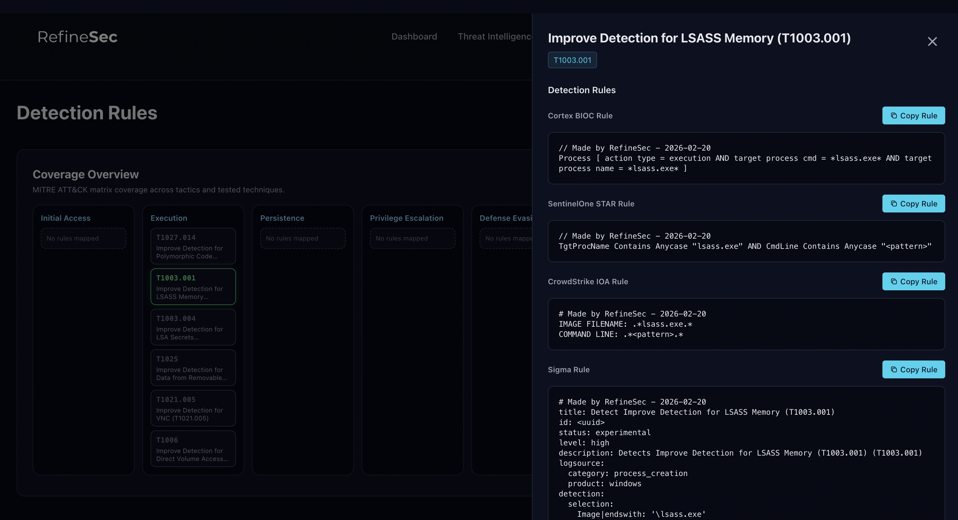Select the T1003.001 LSASS Memory card
Screen dimensions: 958x520
click(x=193, y=287)
